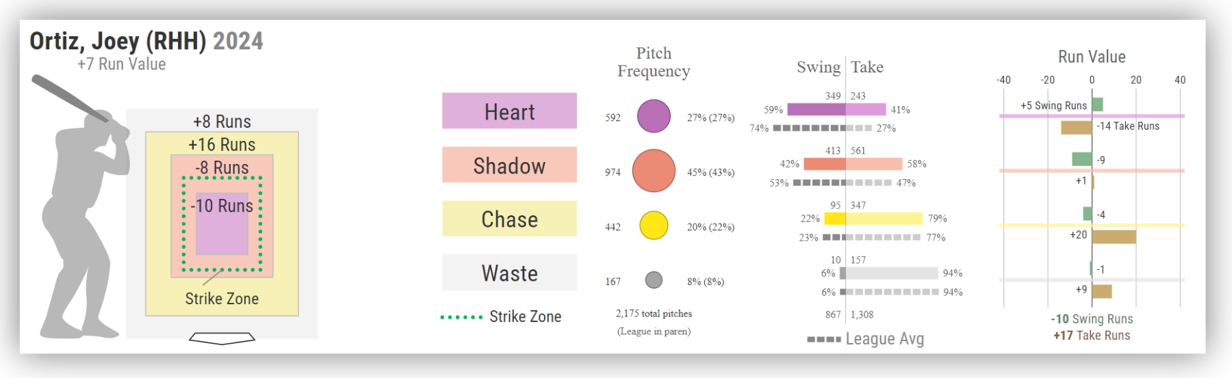This screenshot has height=378, width=1232.
Task: Click the +20 Chase take runs bar
Action: tap(1114, 237)
